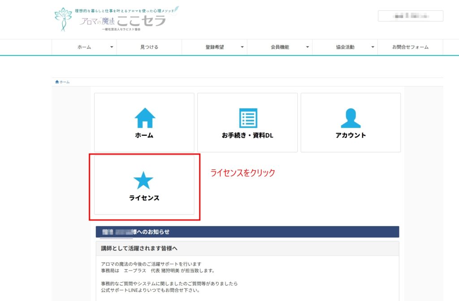Click the small home icon in breadcrumb
This screenshot has height=301, width=459.
click(x=57, y=82)
